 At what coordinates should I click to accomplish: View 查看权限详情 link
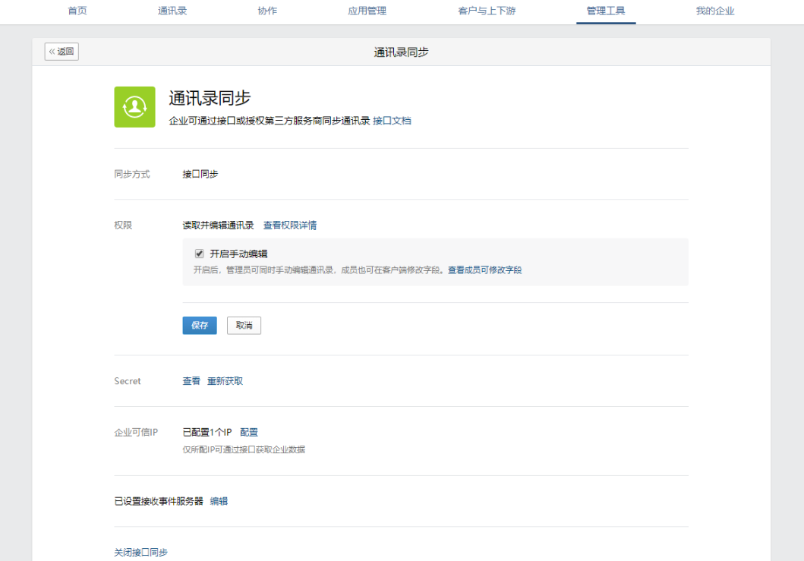click(290, 225)
